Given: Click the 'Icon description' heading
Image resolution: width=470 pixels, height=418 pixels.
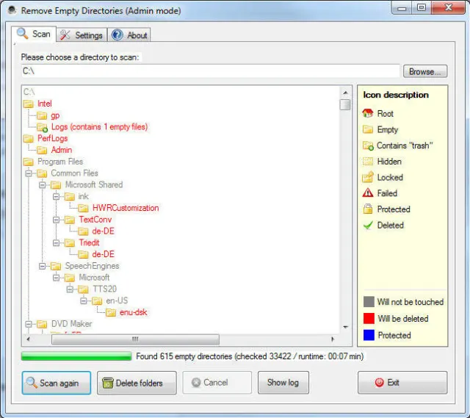Looking at the screenshot, I should point(396,95).
